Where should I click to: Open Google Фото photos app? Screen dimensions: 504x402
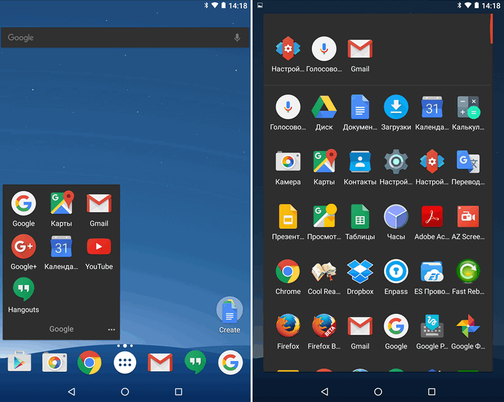pos(468,326)
